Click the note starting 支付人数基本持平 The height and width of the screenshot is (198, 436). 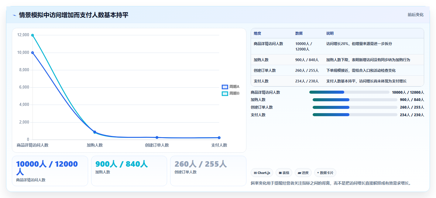click(x=366, y=81)
